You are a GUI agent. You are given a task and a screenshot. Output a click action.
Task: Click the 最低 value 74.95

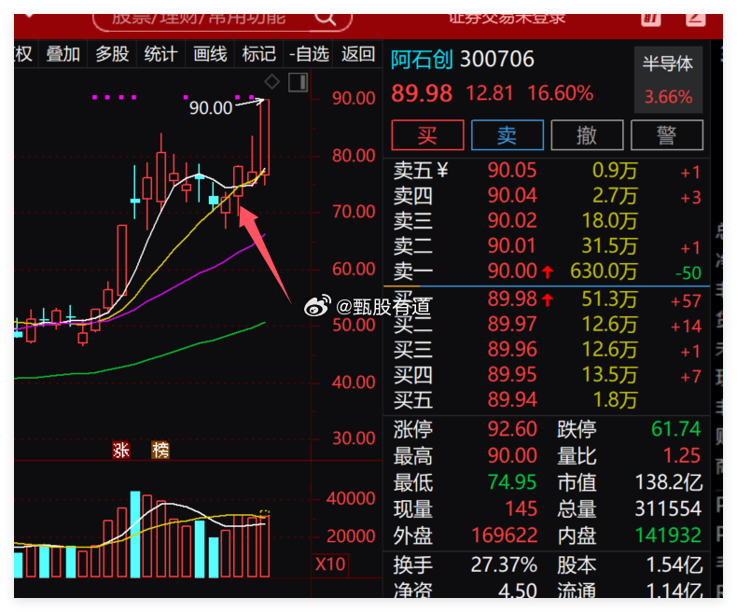(512, 482)
